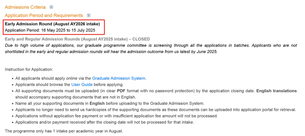Click the Application Period dates line

(x=50, y=30)
